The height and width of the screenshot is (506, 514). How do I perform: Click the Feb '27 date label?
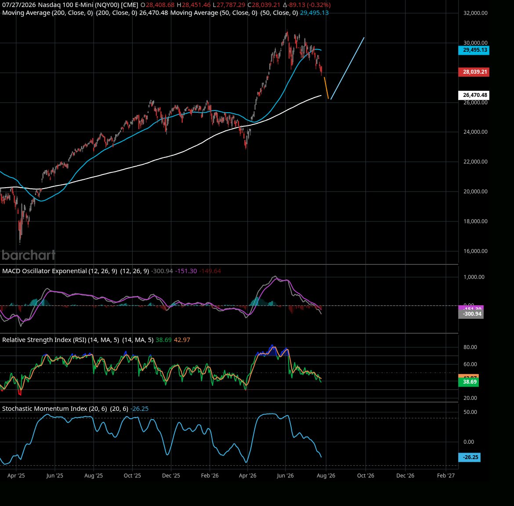(446, 476)
